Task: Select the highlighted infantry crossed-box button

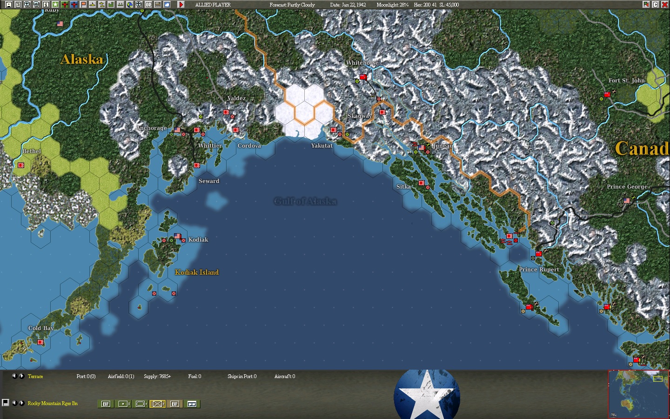Action: click(x=158, y=404)
